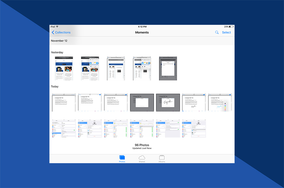Open second settings screenshot in bottom row
This screenshot has height=188, width=284.
point(90,129)
